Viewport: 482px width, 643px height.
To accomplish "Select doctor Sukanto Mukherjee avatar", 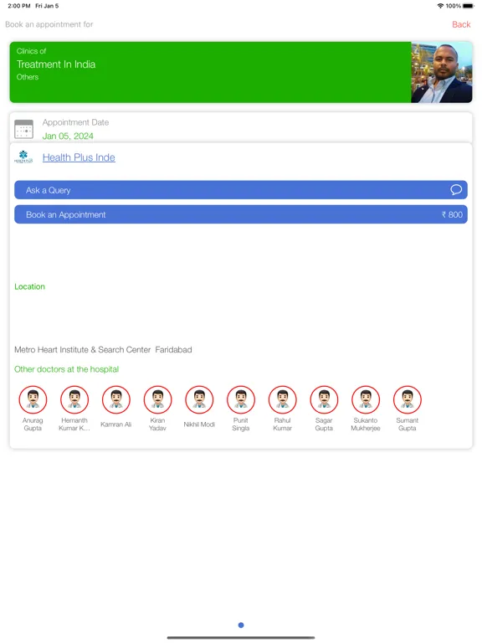I will [x=366, y=399].
